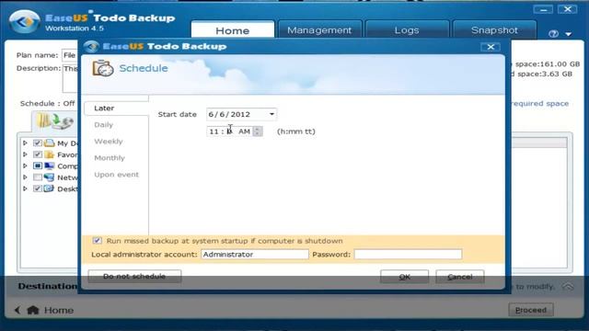The image size is (589, 331).
Task: Click the file backup folder icon under Schedule
Action: tap(55, 121)
